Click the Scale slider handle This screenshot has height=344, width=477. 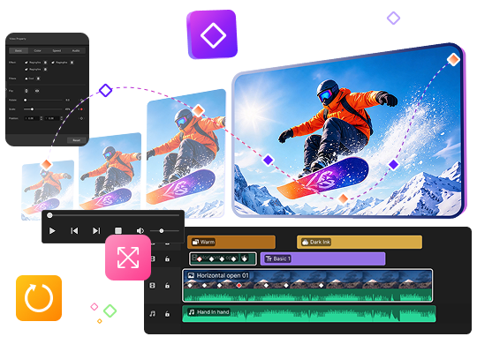[x=32, y=109]
